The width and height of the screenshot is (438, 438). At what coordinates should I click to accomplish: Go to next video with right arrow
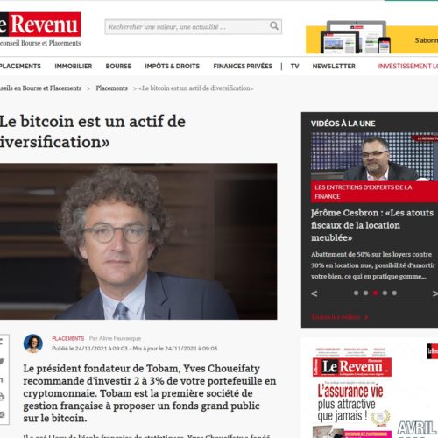point(434,293)
